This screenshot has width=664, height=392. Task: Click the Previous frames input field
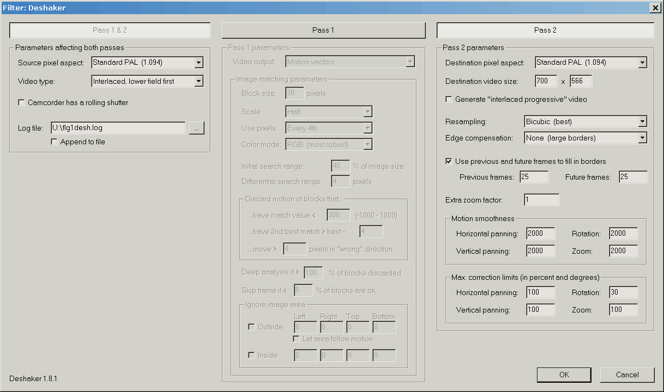pos(534,177)
